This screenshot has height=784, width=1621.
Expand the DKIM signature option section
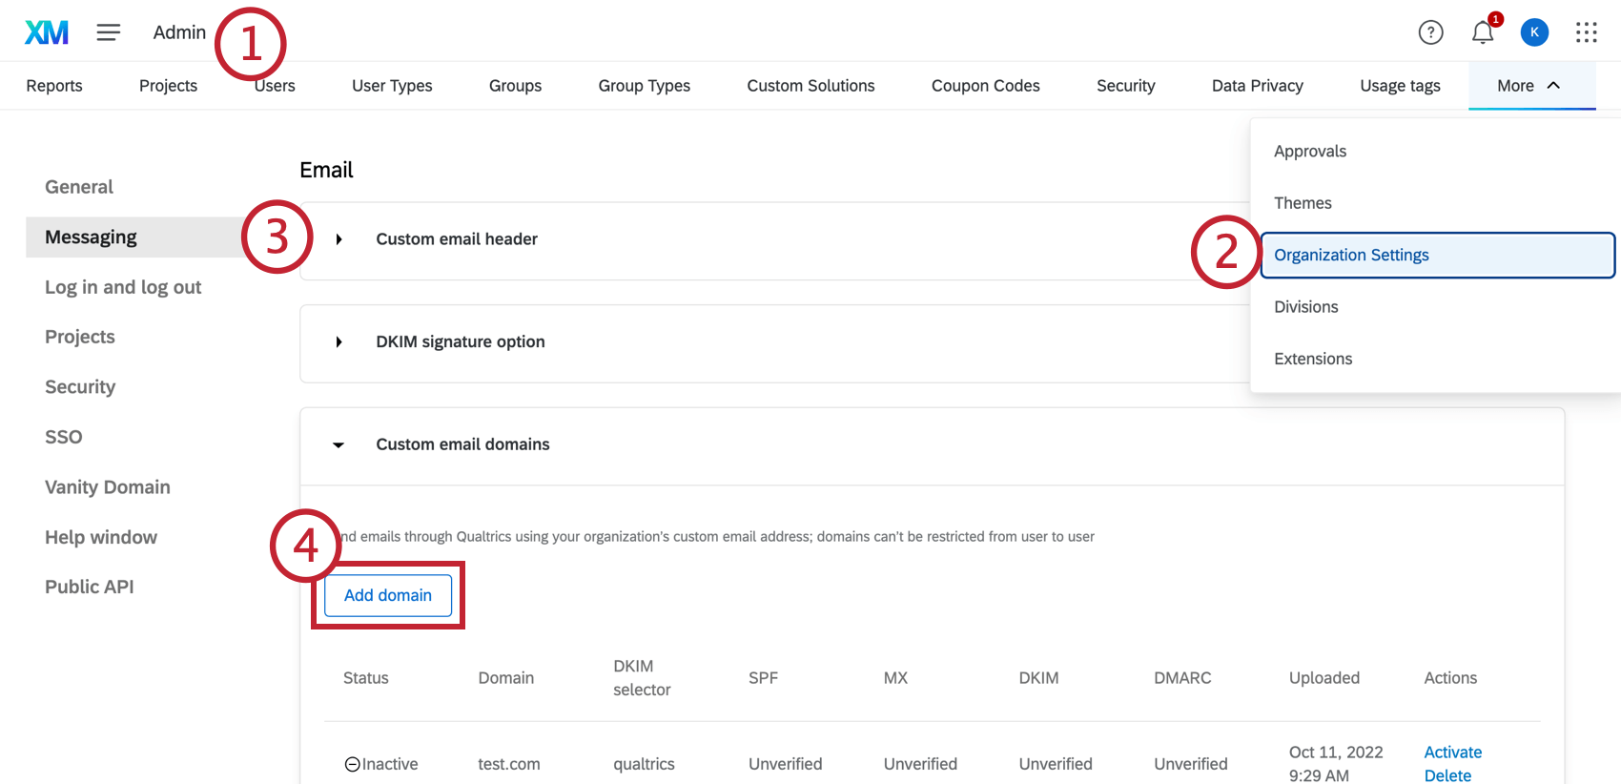coord(339,342)
